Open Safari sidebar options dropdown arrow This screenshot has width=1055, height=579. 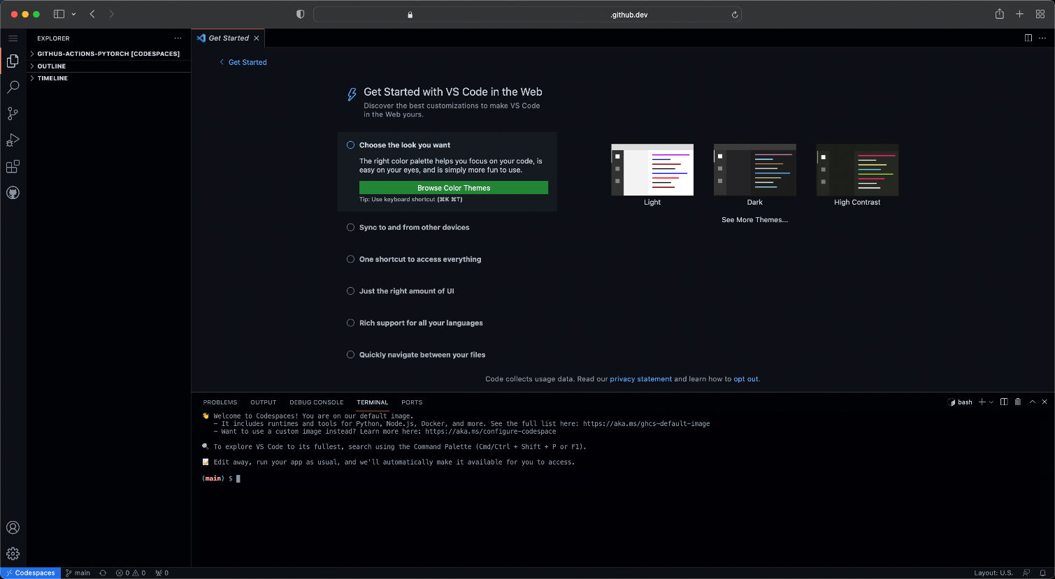pos(73,14)
